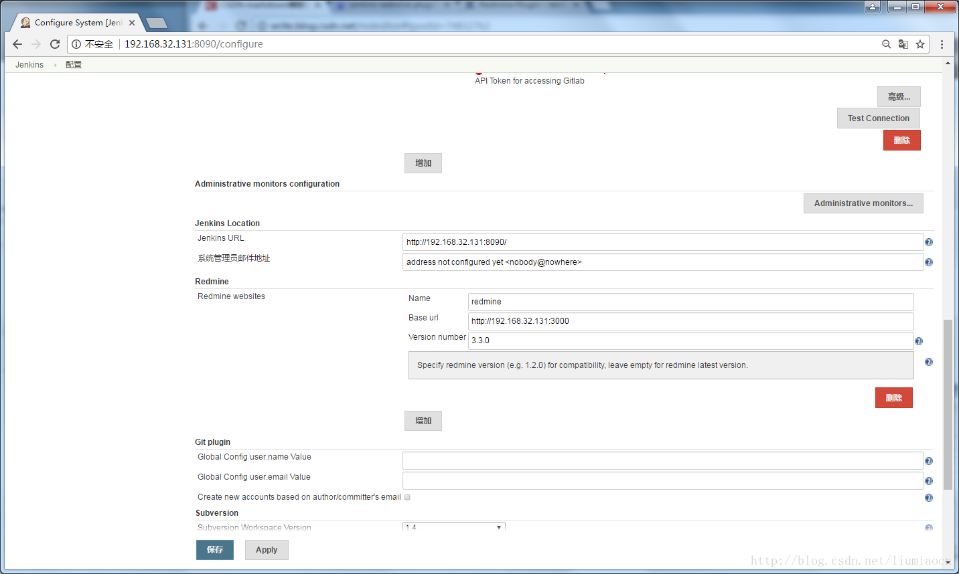Click the 配置 breadcrumb item
Viewport: 959px width, 574px height.
[x=74, y=65]
